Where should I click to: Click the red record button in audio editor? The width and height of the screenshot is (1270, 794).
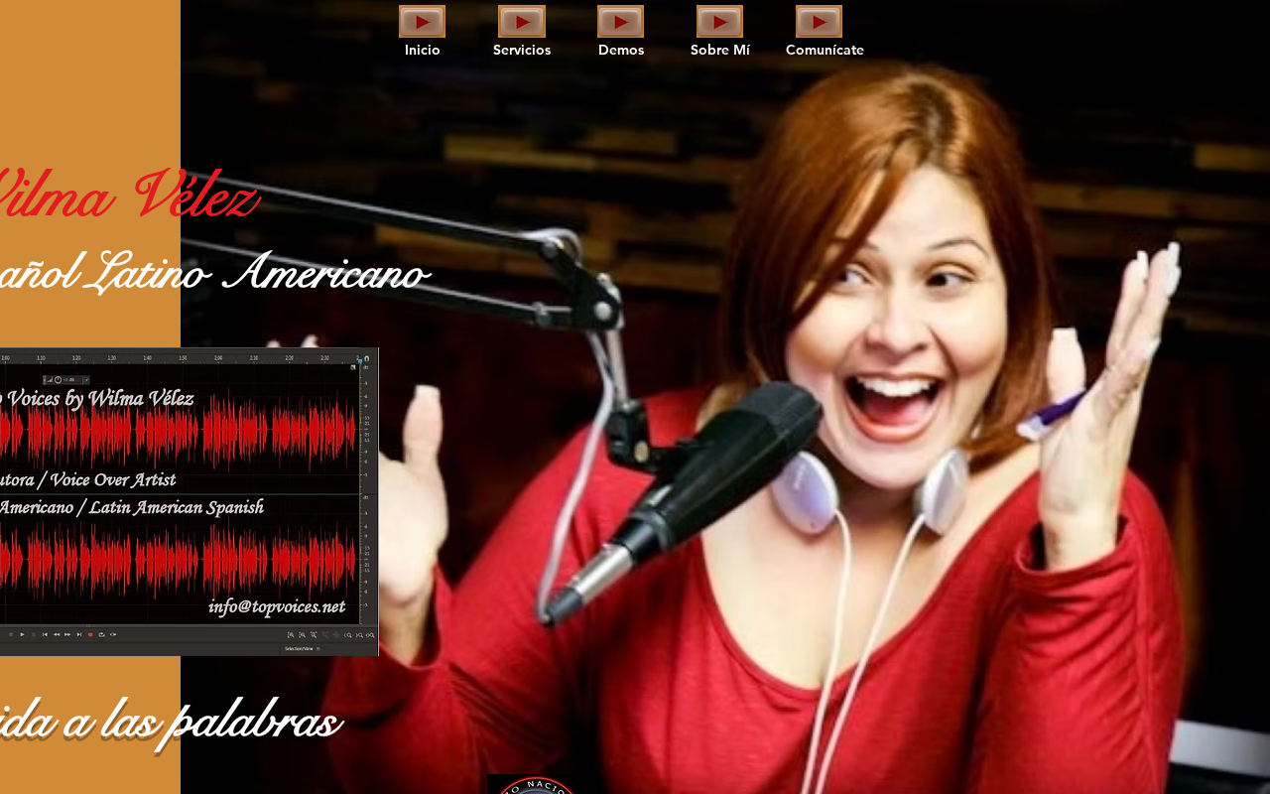[90, 634]
